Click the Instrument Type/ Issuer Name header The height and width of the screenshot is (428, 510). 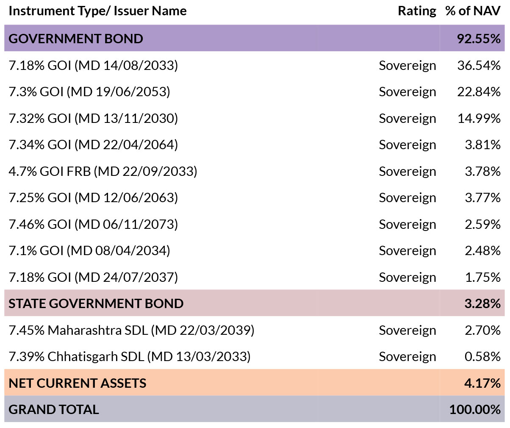click(x=97, y=11)
